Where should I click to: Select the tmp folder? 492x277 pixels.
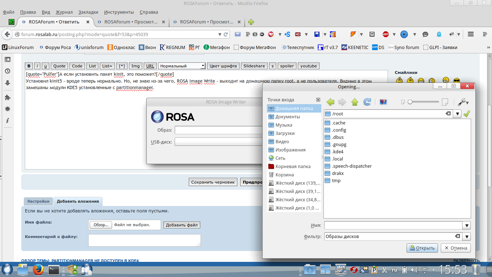[x=332, y=180]
